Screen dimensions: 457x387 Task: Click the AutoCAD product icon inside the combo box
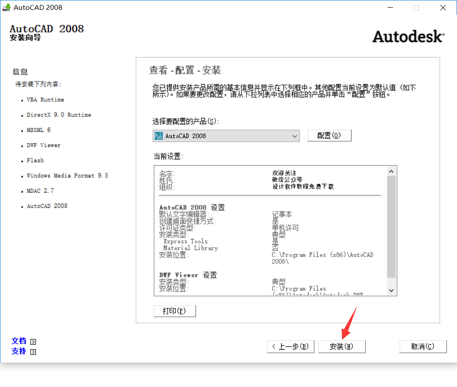159,136
